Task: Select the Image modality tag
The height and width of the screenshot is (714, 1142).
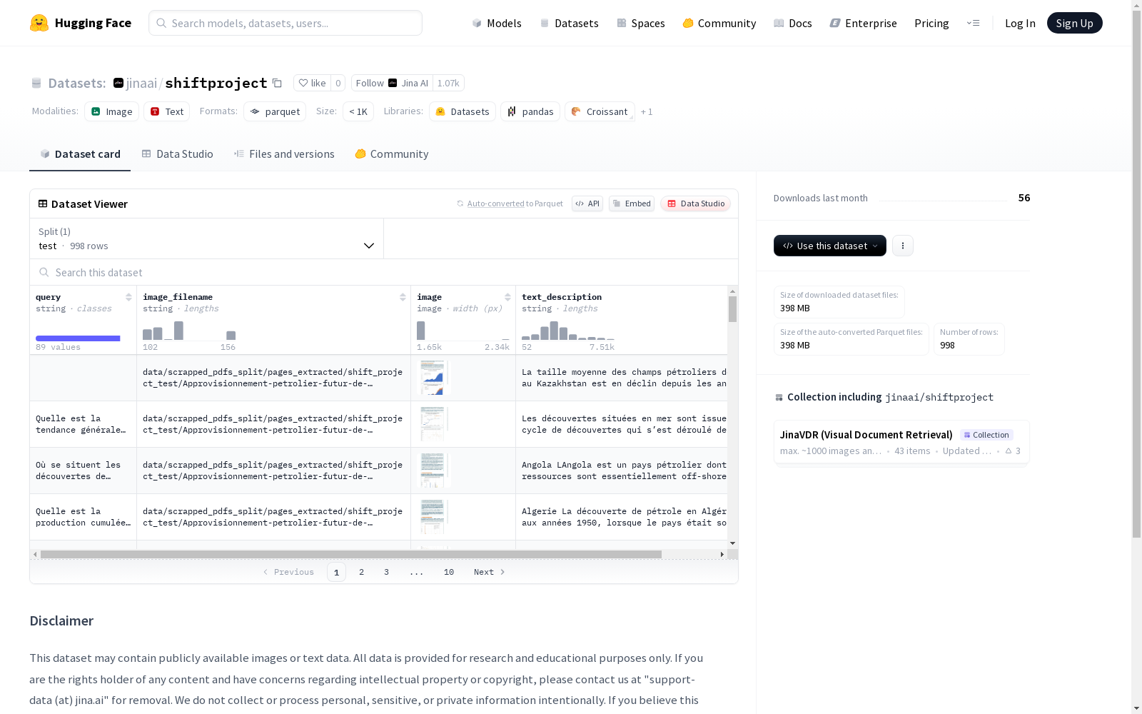Action: coord(112,111)
